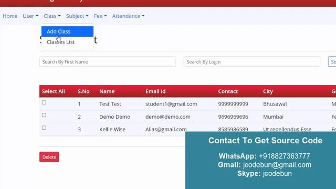Focus the Search By First Name field

[x=108, y=62]
